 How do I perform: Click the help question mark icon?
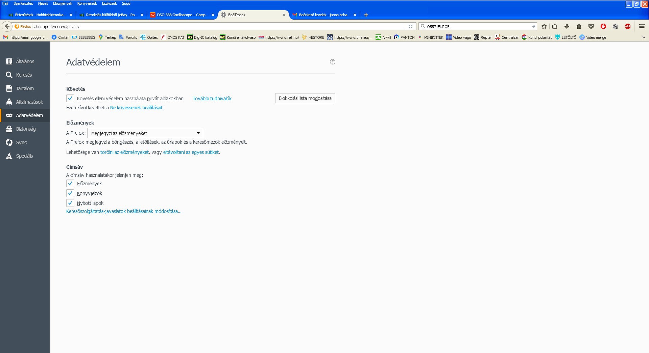pyautogui.click(x=333, y=62)
